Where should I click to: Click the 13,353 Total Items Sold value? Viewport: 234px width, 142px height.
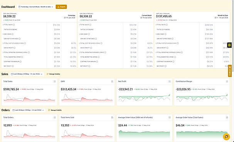(x=65, y=125)
